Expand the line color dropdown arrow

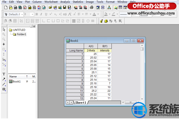coord(117,14)
